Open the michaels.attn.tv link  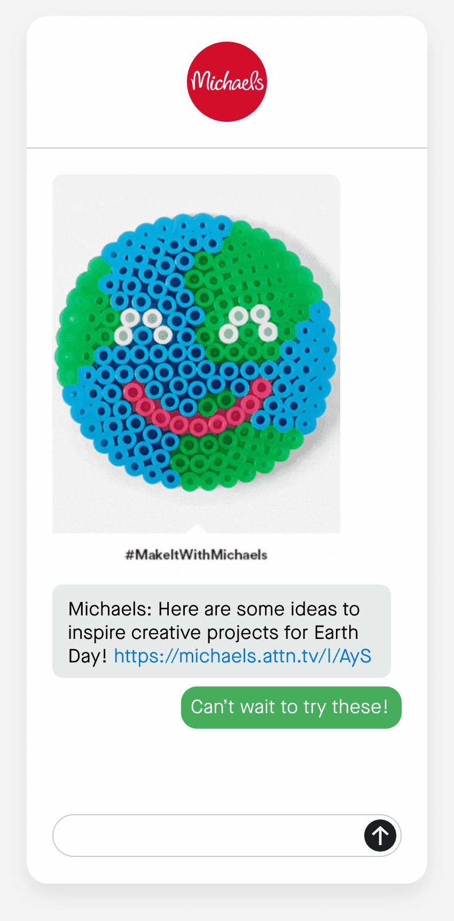pyautogui.click(x=242, y=655)
